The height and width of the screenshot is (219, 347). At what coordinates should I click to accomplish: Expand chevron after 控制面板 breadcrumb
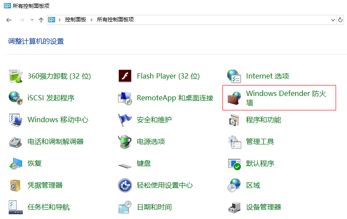click(91, 20)
